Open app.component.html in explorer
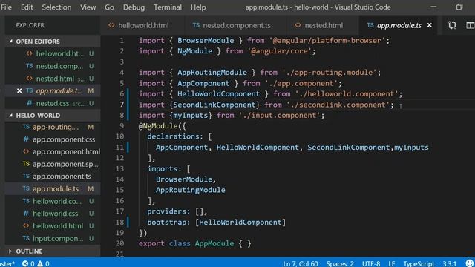The image size is (475, 267). [x=53, y=151]
